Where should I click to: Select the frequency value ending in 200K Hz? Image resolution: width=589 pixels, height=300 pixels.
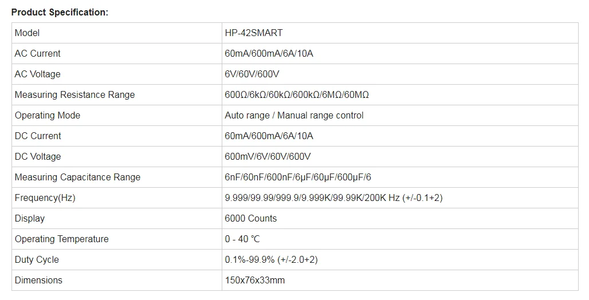point(333,198)
